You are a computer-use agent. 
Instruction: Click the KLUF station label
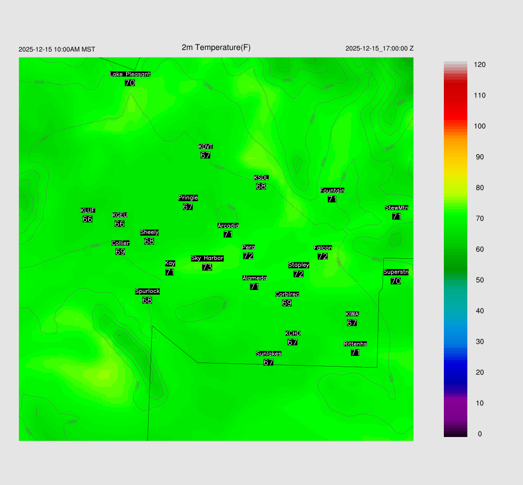click(88, 210)
